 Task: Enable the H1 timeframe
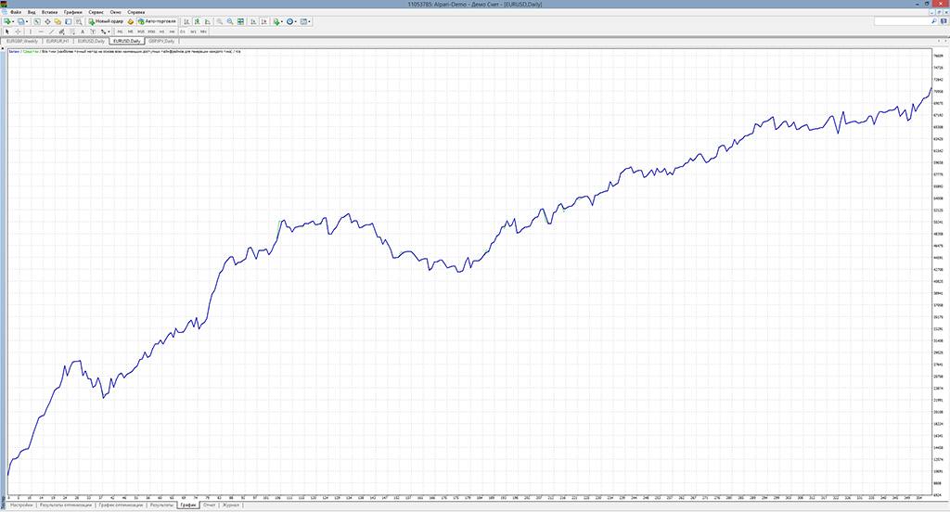pos(161,32)
